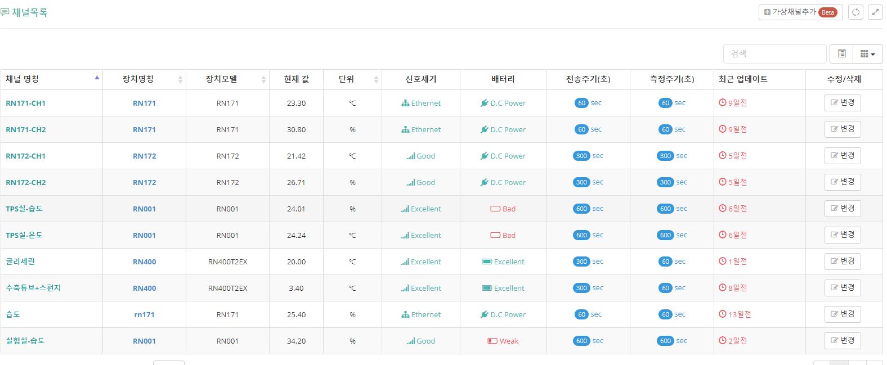
Task: Open the RN172-CH1 channel link
Action: (x=25, y=156)
